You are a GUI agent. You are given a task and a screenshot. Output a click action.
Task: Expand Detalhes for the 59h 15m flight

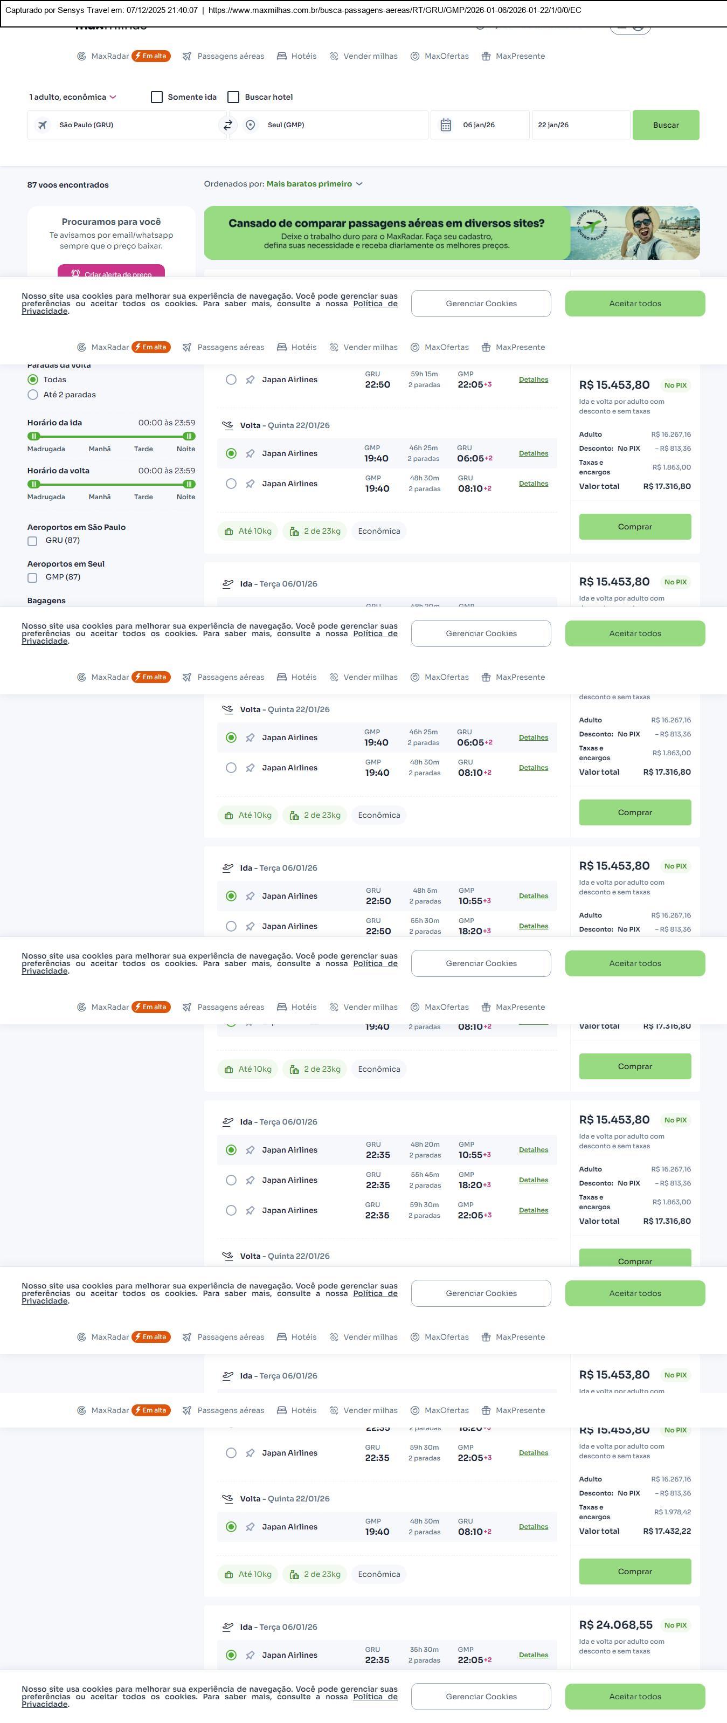[x=533, y=379]
